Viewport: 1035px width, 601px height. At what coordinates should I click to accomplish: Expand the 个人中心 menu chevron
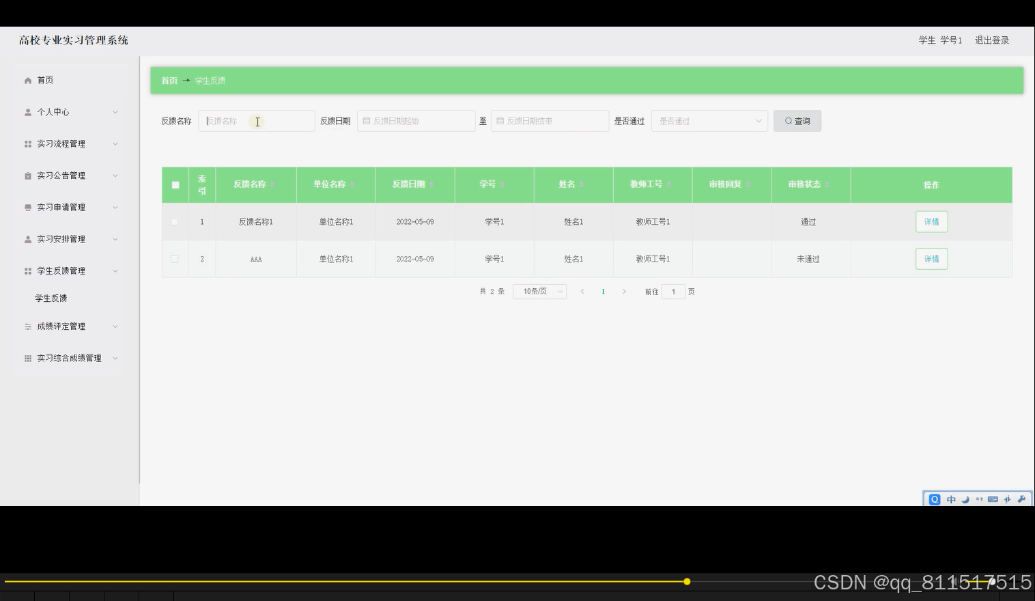click(x=115, y=112)
